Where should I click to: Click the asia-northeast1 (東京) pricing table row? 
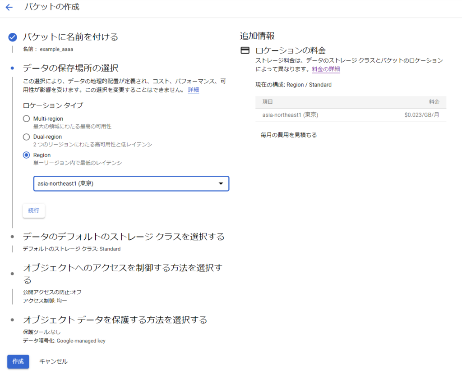(x=351, y=115)
